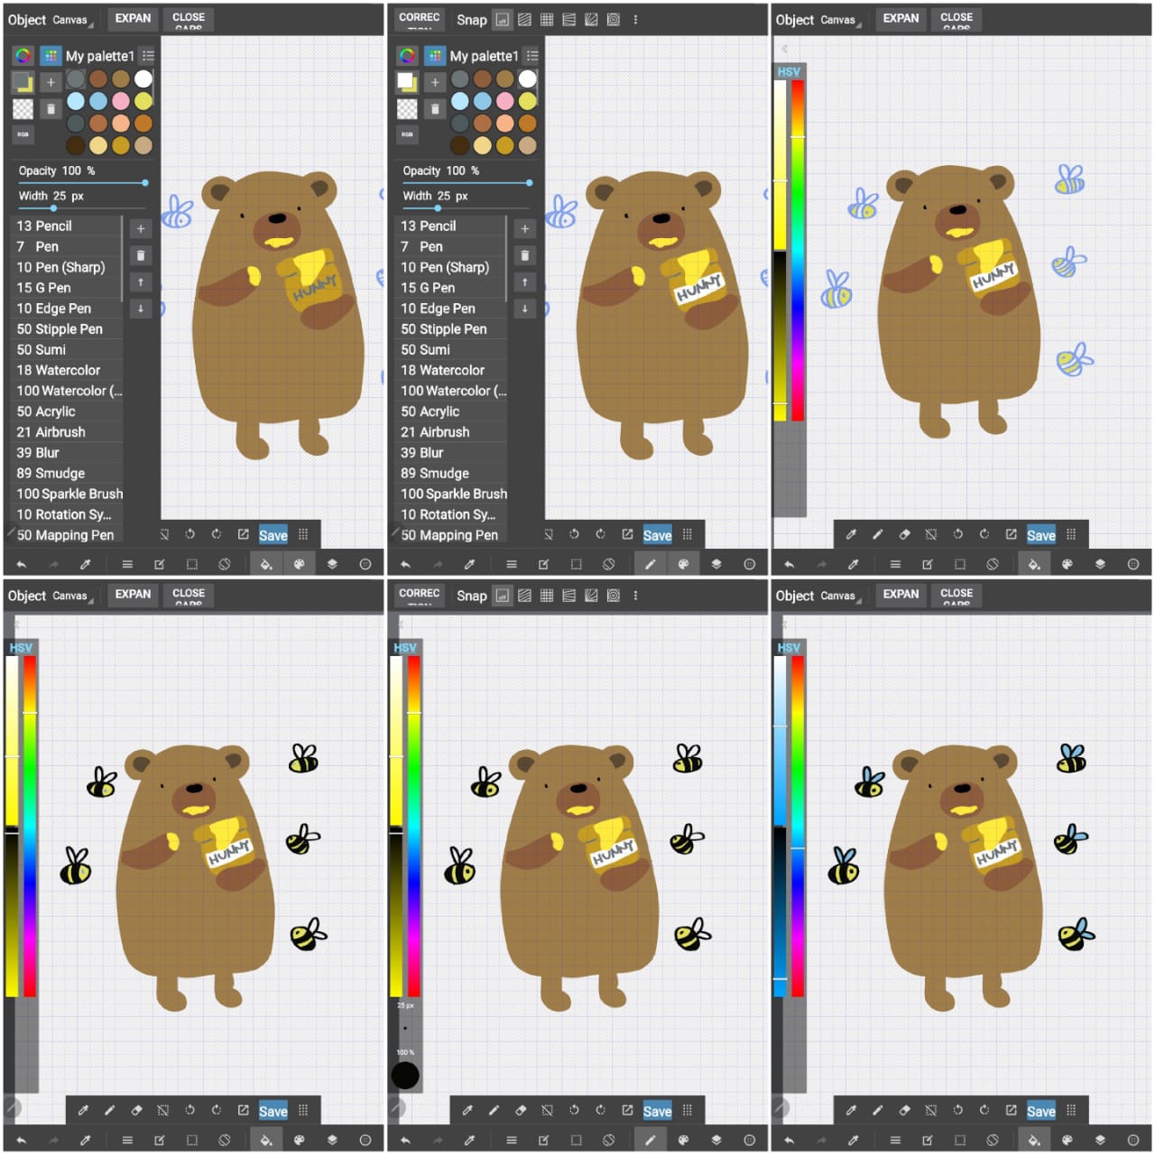Viewport: 1155px width, 1155px height.
Task: Open hamburger menu in blue-winged bees view
Action: click(x=895, y=1141)
